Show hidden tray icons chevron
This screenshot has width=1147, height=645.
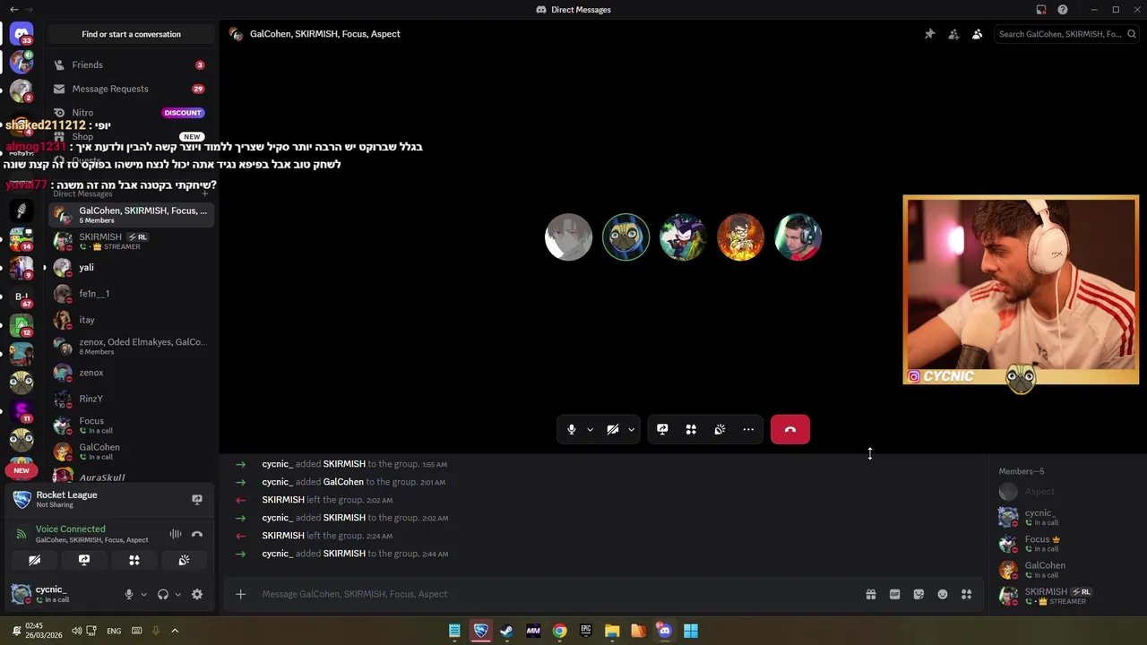coord(175,631)
